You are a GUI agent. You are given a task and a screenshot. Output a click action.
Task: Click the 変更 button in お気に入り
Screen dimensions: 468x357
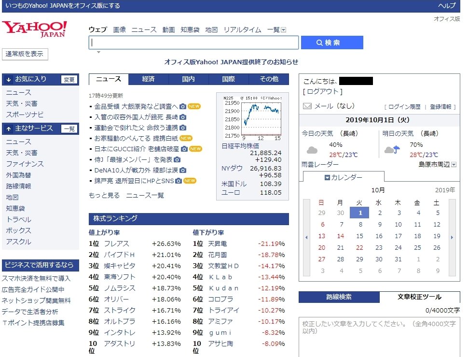pos(69,79)
